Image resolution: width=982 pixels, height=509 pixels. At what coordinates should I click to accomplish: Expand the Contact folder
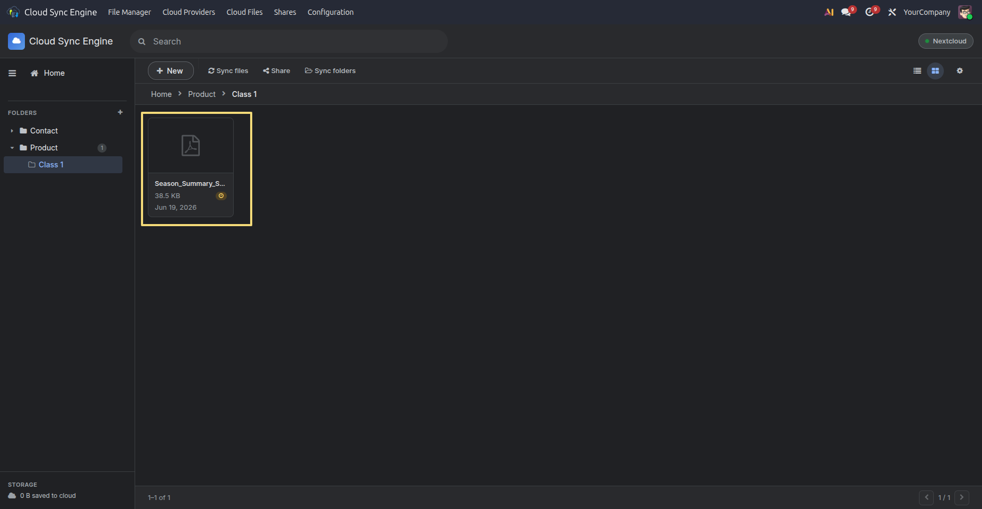(x=12, y=131)
